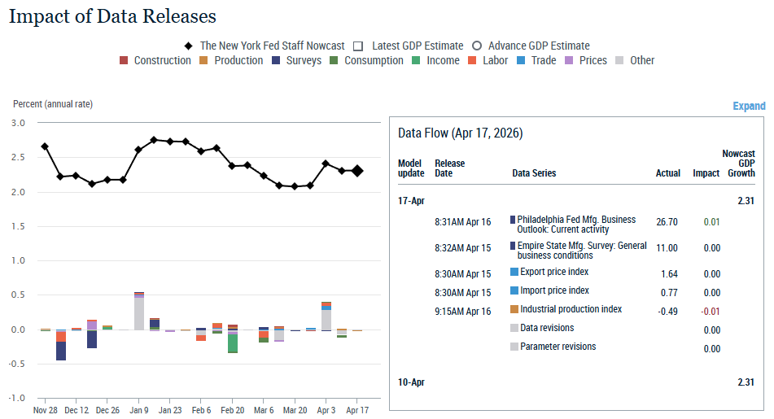Expand the 10-Apr model update row
The width and height of the screenshot is (774, 419).
tap(411, 382)
